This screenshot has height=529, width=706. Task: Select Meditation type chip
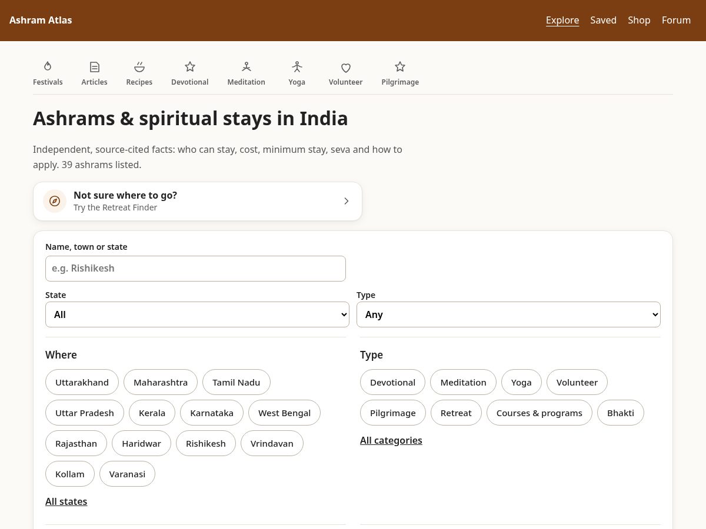[463, 382]
